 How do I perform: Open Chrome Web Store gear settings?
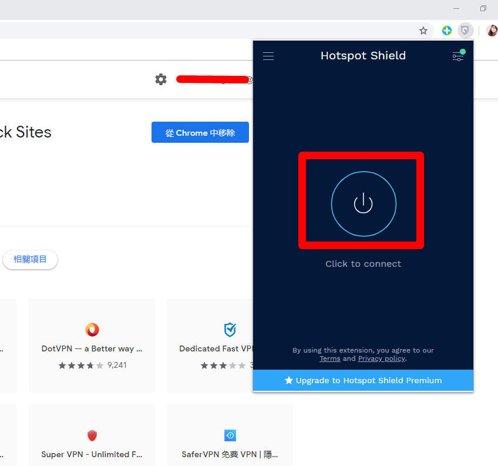click(161, 79)
